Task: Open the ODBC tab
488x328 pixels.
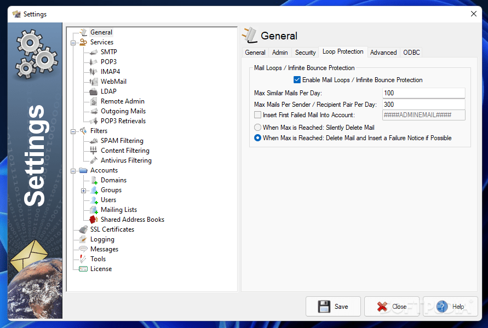Action: click(x=411, y=52)
